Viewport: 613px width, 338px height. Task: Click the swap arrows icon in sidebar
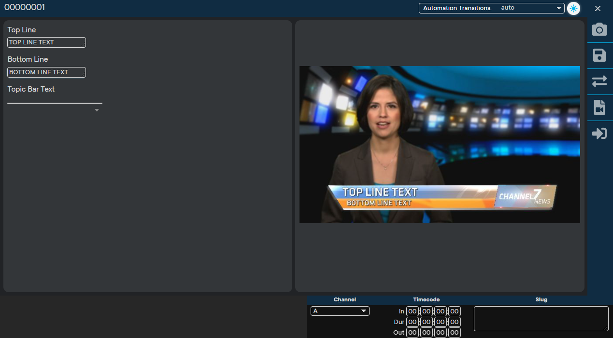[599, 81]
